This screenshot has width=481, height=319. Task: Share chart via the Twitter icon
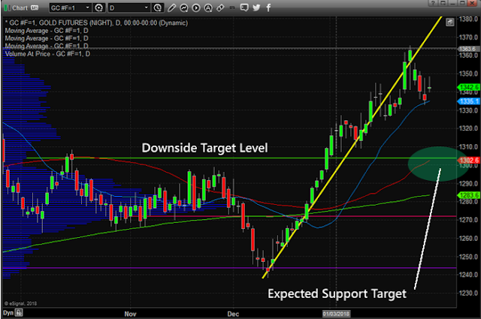(256, 8)
